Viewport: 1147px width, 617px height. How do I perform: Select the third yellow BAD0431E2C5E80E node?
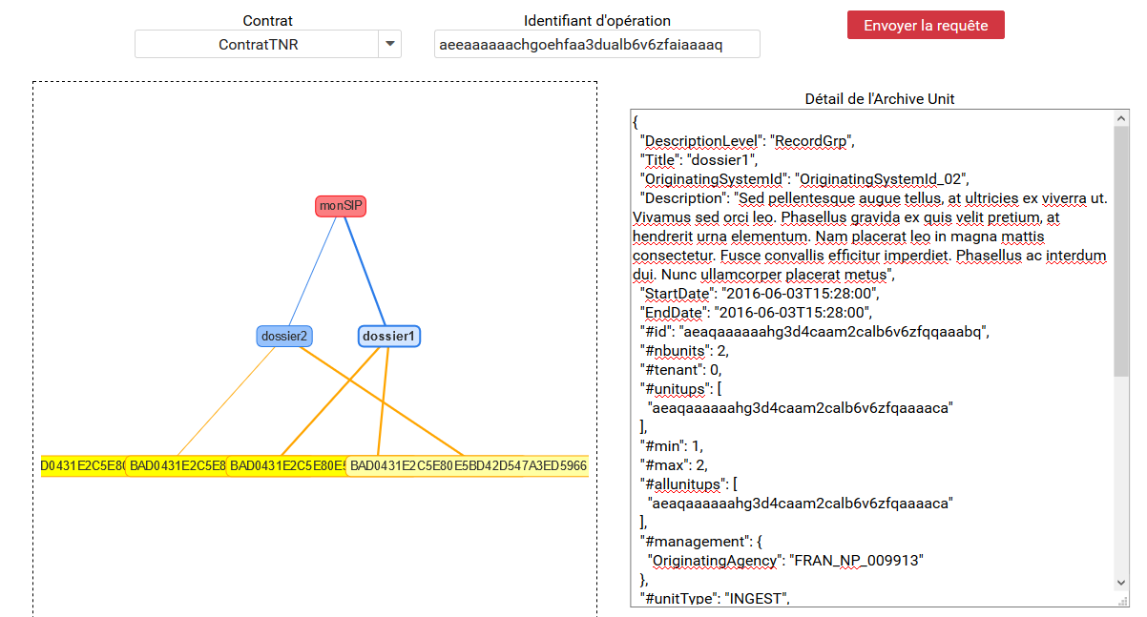coord(285,465)
